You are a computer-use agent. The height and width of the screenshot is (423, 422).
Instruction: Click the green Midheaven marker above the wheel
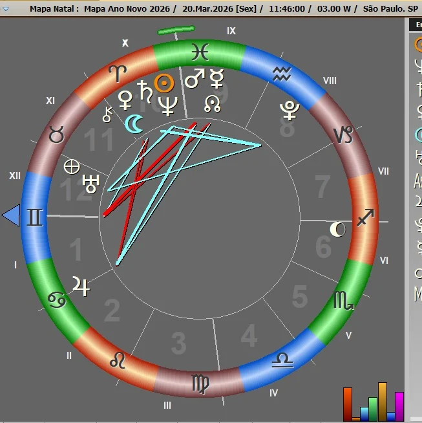click(x=176, y=30)
